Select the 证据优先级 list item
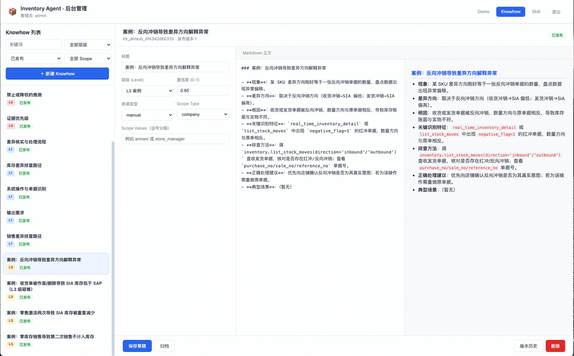The width and height of the screenshot is (574, 356). [x=56, y=122]
